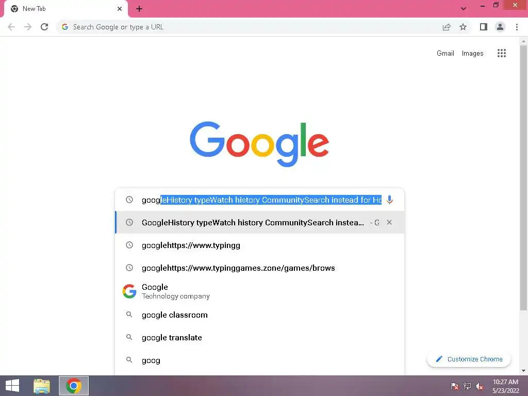Viewport: 528px width, 396px height.
Task: Select the New Tab tab
Action: point(65,9)
